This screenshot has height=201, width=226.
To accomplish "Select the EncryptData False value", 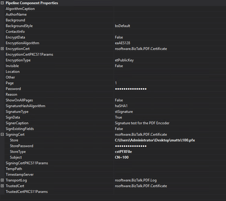I will click(119, 37).
